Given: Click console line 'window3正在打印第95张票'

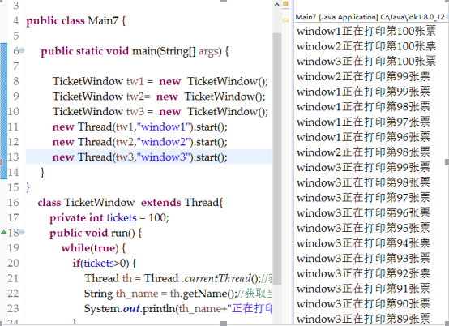Looking at the screenshot, I should pos(363,228).
